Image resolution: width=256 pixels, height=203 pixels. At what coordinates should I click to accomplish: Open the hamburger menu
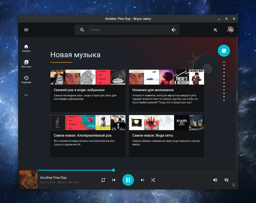26,30
